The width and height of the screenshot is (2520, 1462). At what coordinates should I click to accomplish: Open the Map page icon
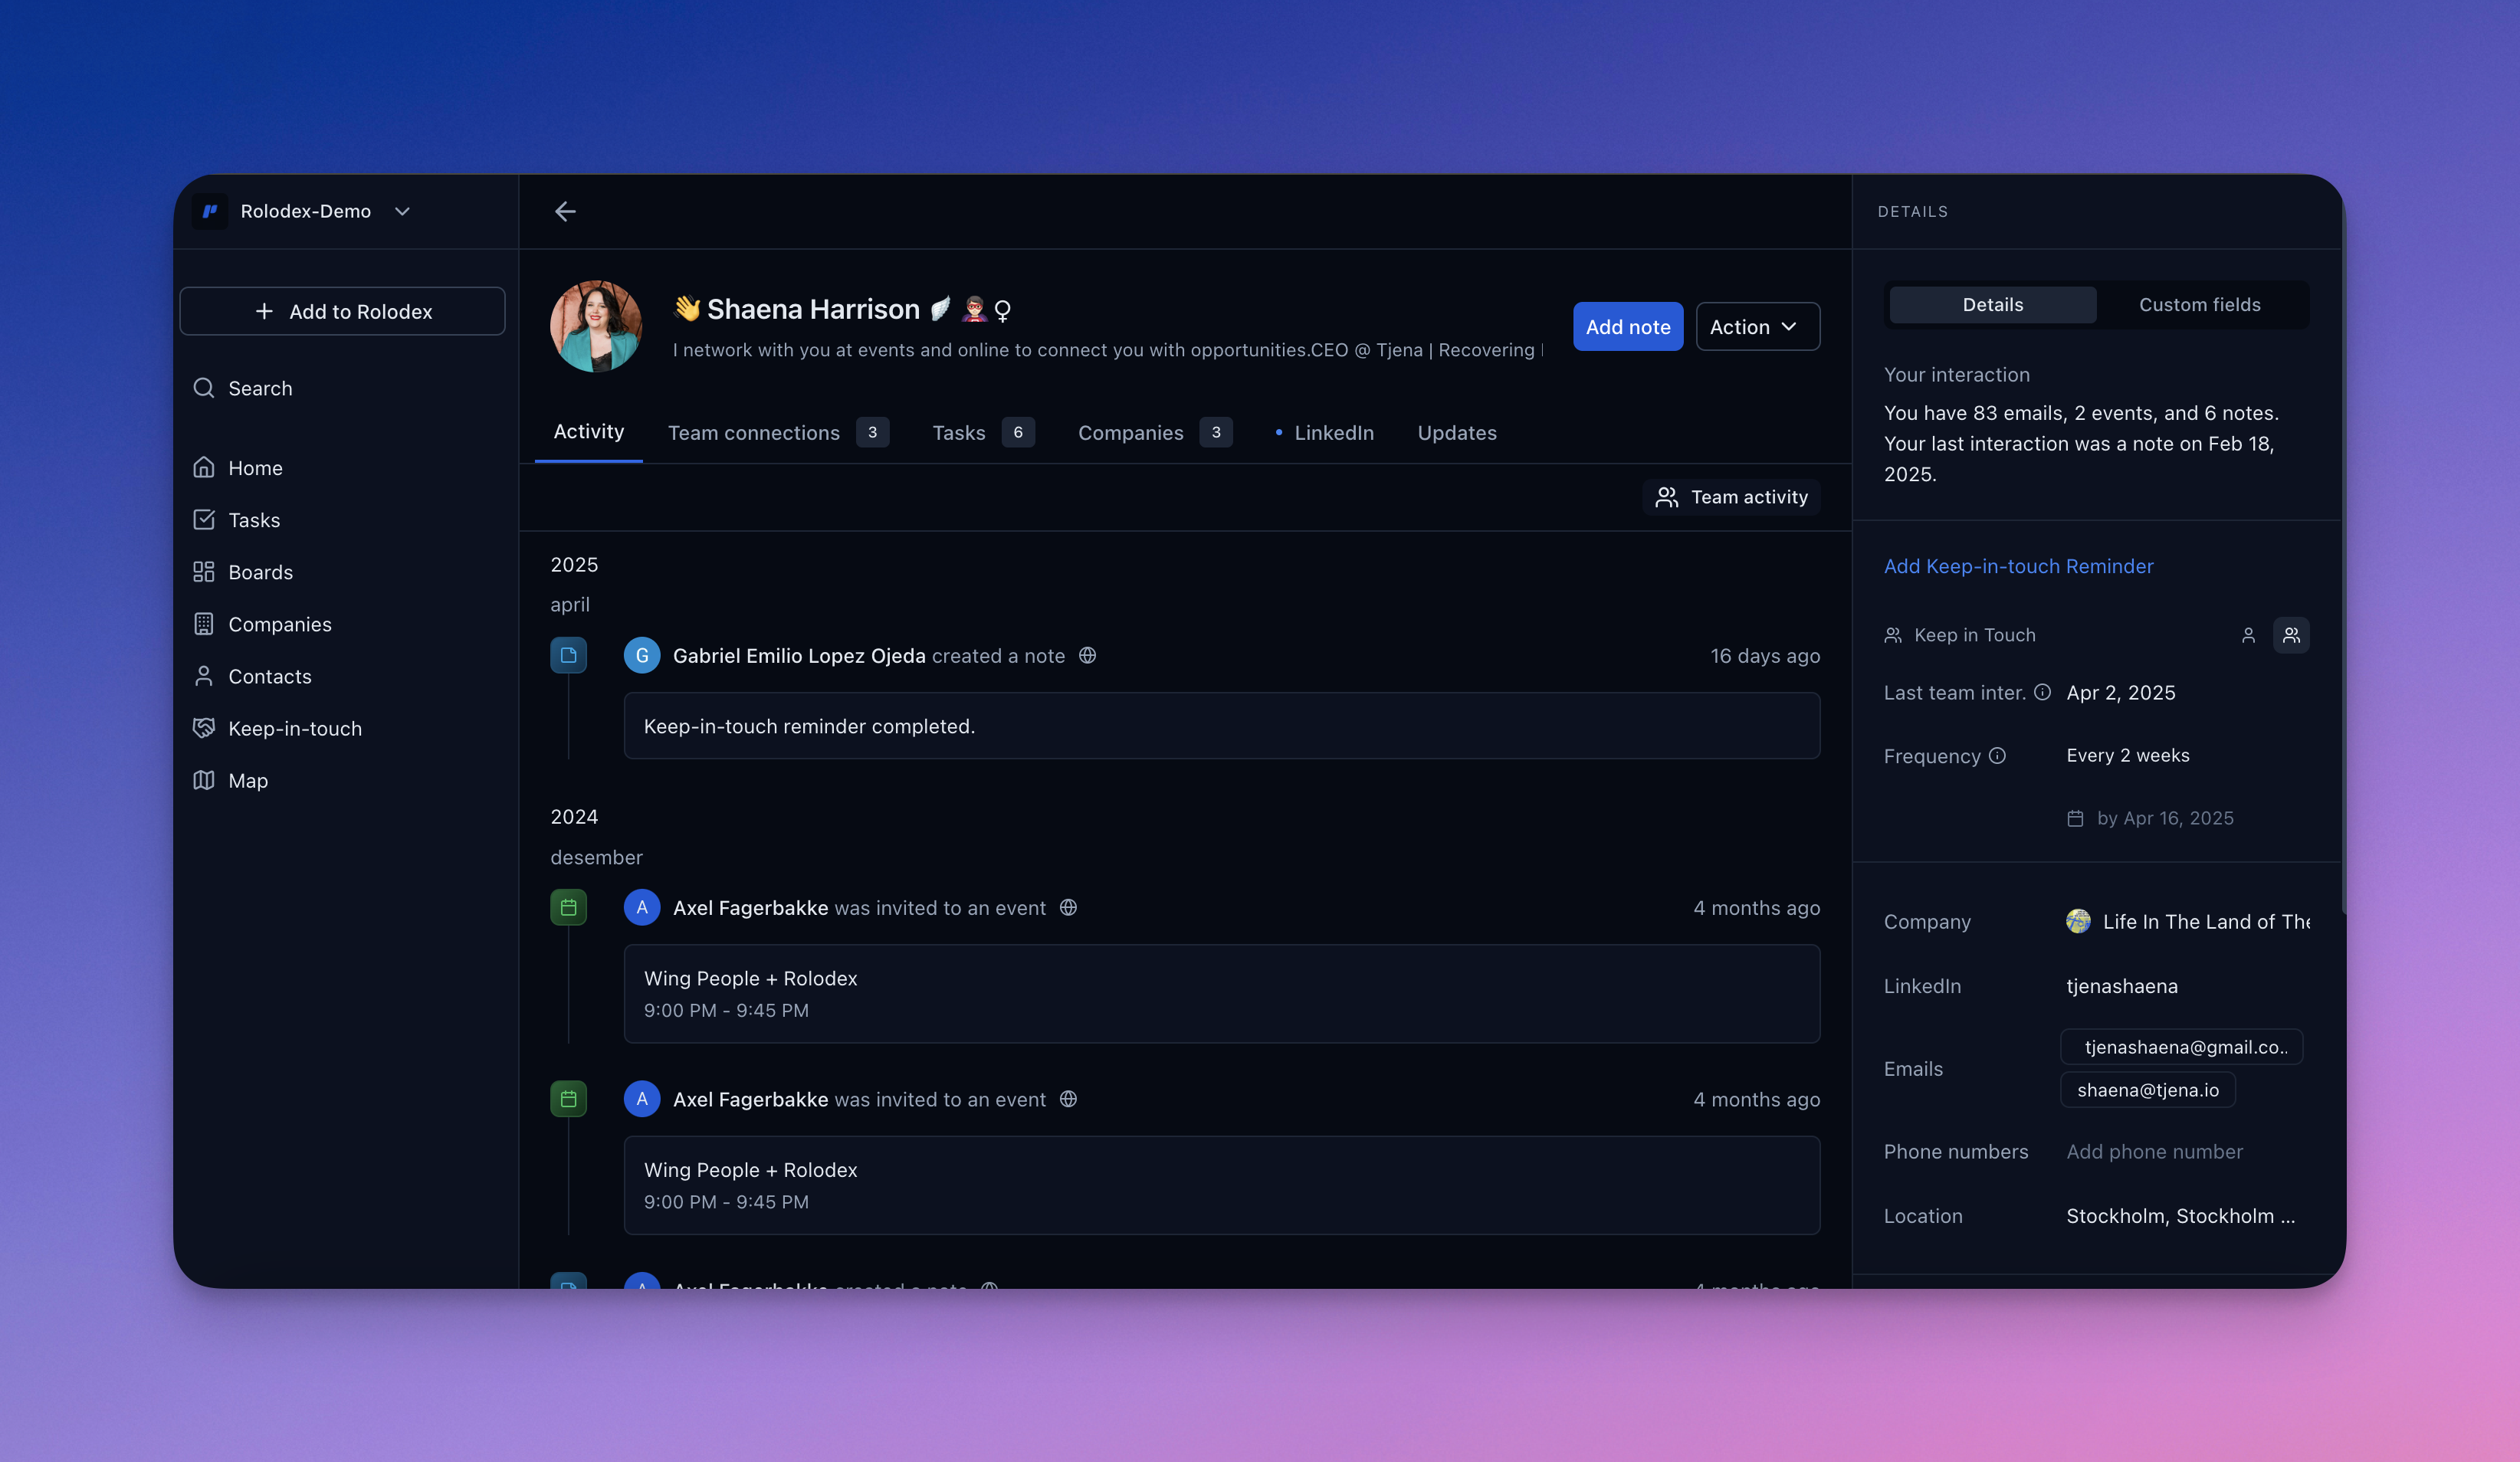[x=204, y=780]
